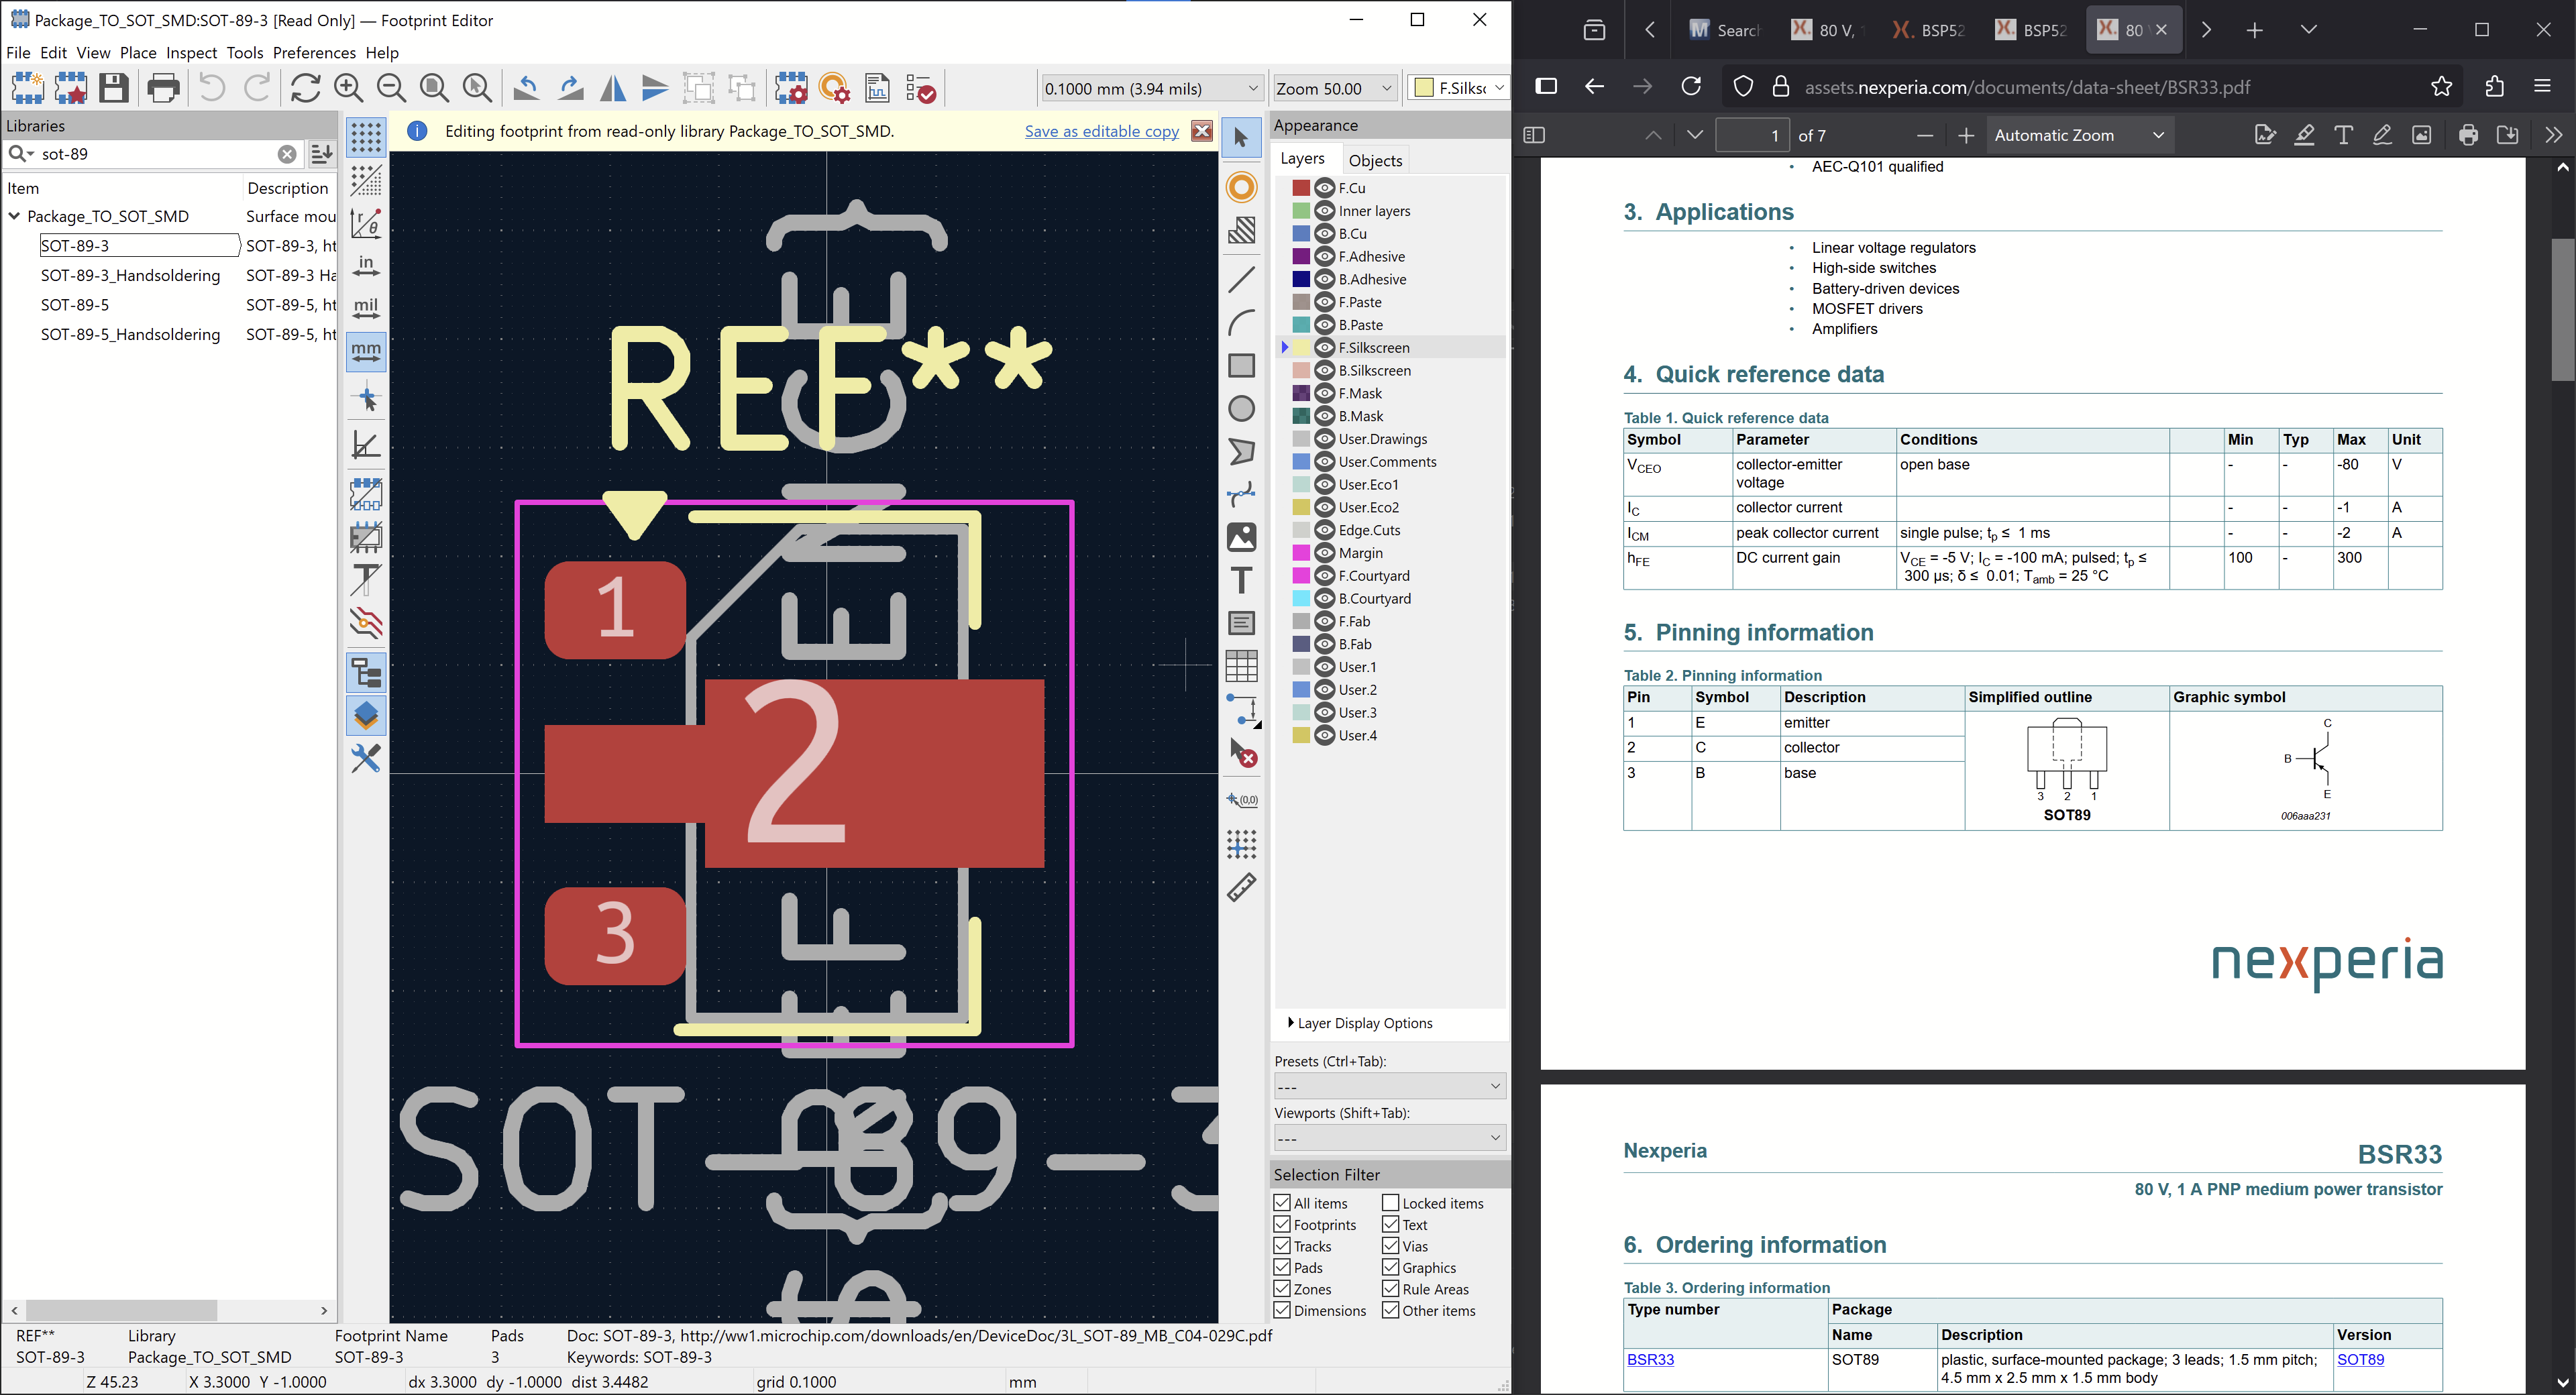This screenshot has width=2576, height=1395.
Task: Click the Zoom in icon
Action: 348,88
